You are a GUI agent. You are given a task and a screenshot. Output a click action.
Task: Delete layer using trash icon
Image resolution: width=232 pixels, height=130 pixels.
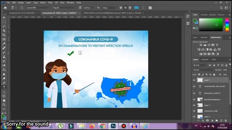pyautogui.click(x=226, y=121)
